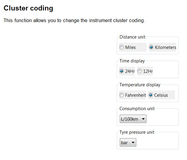
Task: Choose Kilometers as the distance unit
Action: [151, 47]
